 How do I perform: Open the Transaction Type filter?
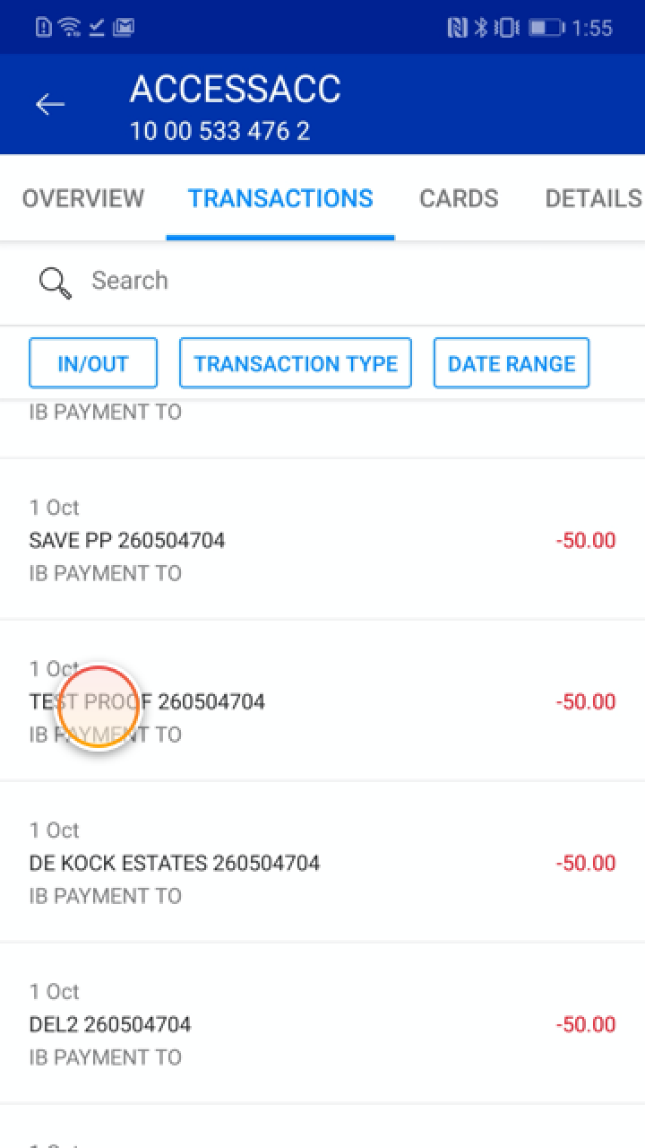click(296, 363)
